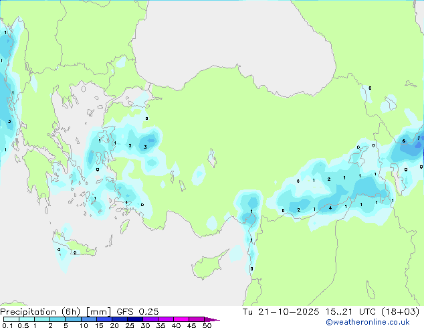The width and height of the screenshot is (424, 328).
Task: Pick the 5–10 mm legend color box
Action: tap(73, 319)
